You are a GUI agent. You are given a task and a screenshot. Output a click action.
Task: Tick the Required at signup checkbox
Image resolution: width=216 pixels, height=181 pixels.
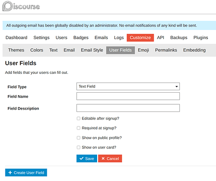(78, 128)
